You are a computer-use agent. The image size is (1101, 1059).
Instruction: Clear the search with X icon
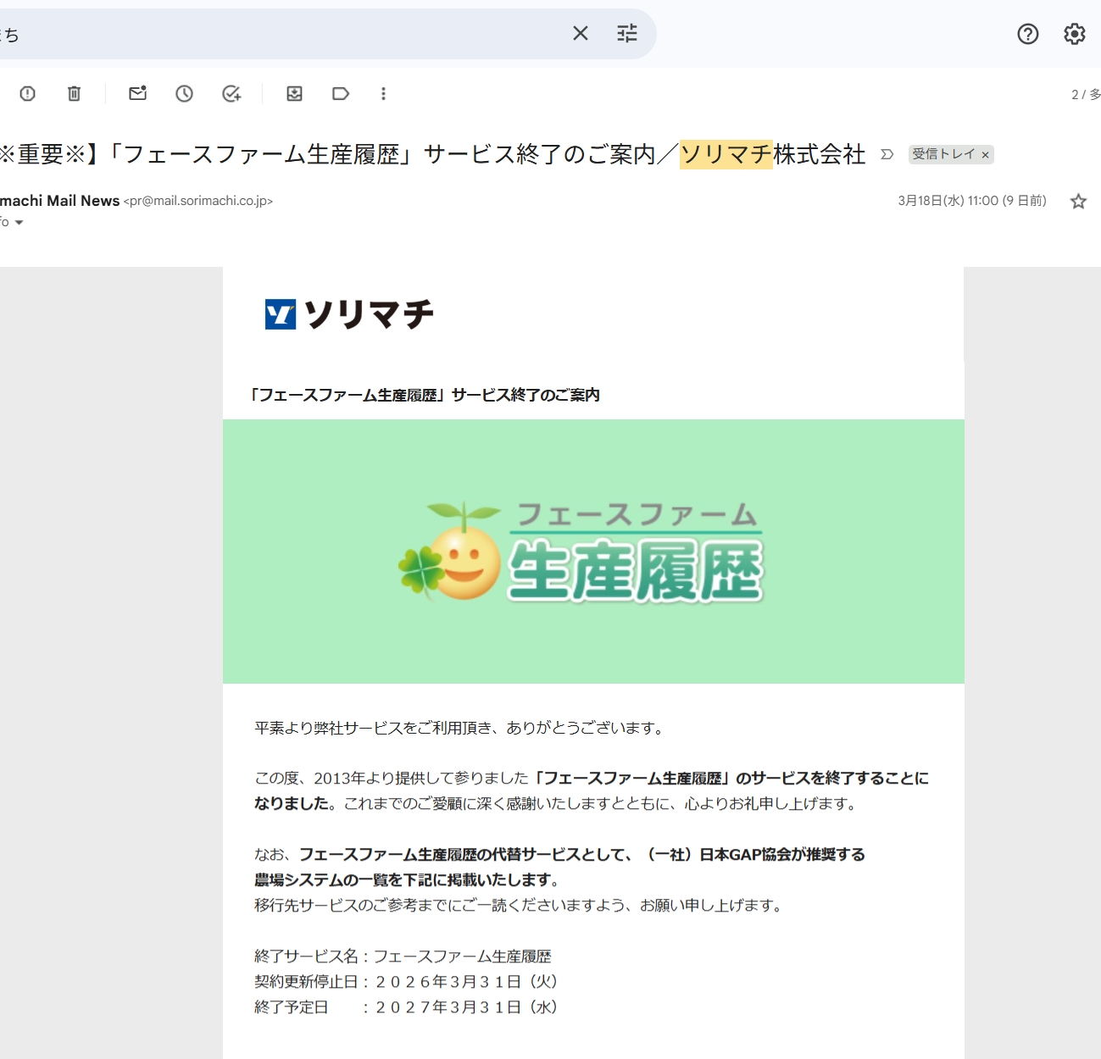pyautogui.click(x=581, y=34)
